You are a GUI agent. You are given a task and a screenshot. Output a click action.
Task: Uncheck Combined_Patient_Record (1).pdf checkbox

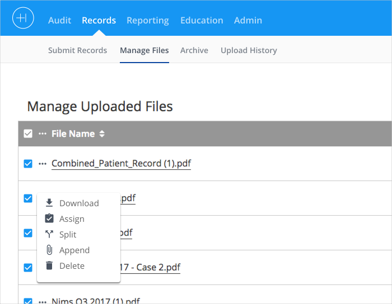pyautogui.click(x=28, y=164)
